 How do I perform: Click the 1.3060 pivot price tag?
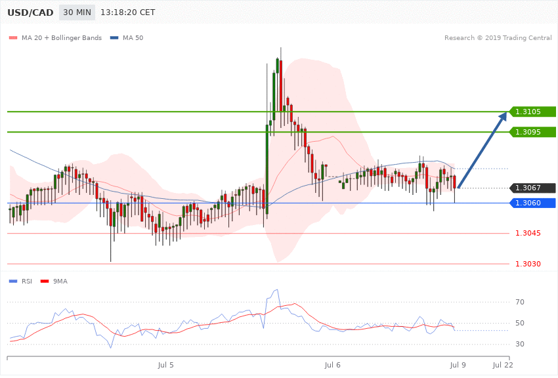tap(533, 203)
